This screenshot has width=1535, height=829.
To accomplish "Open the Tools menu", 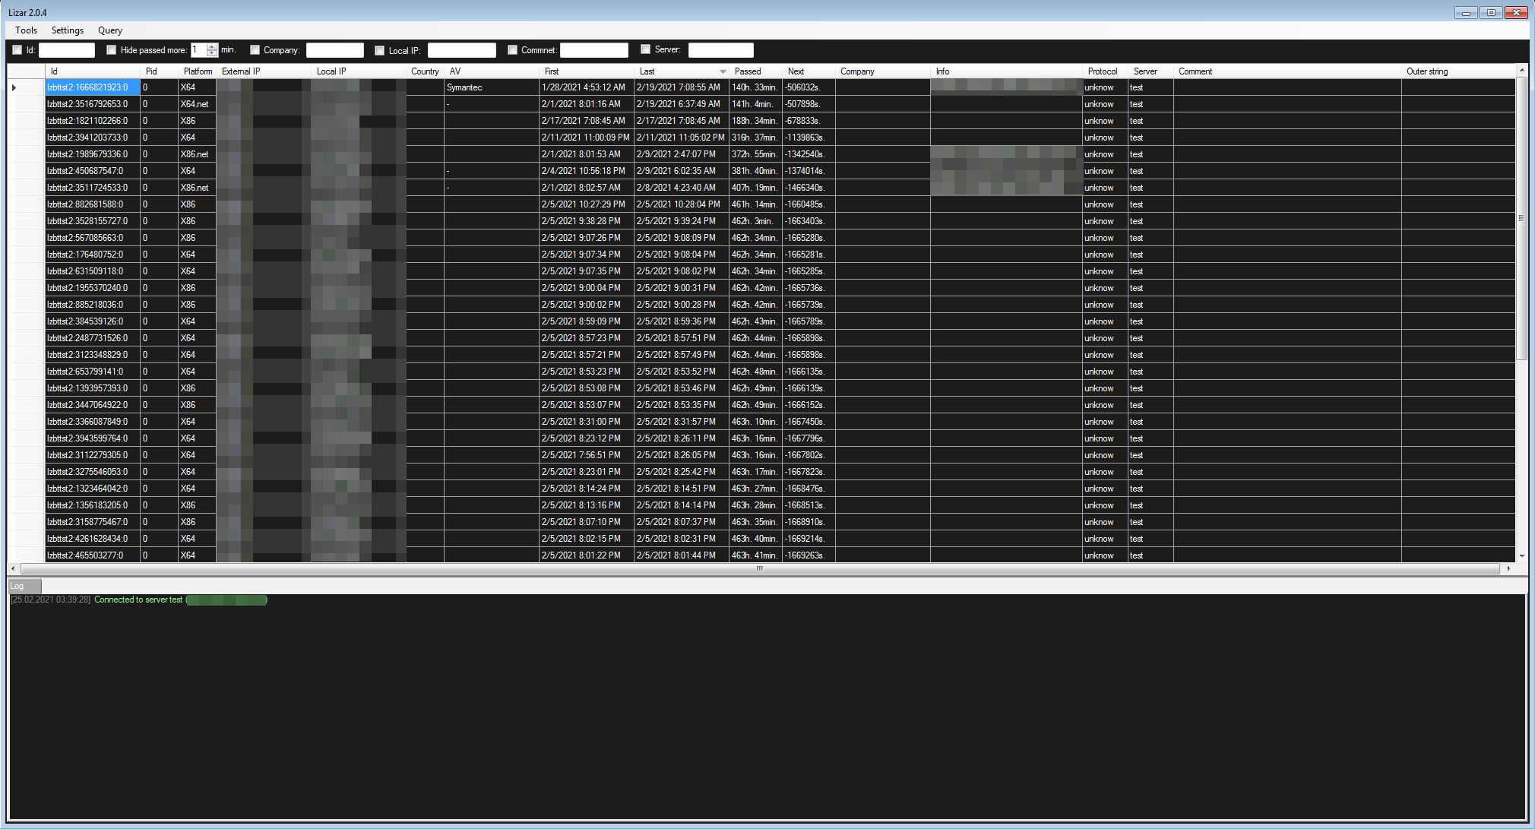I will 26,30.
